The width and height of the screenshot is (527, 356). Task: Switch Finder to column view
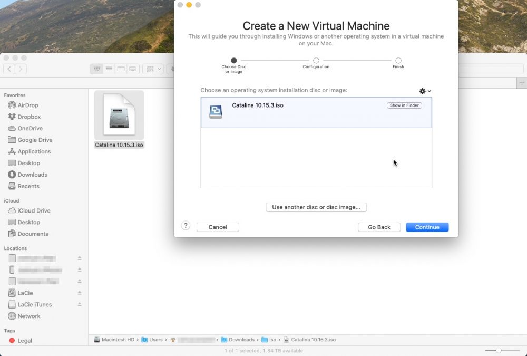(x=121, y=69)
